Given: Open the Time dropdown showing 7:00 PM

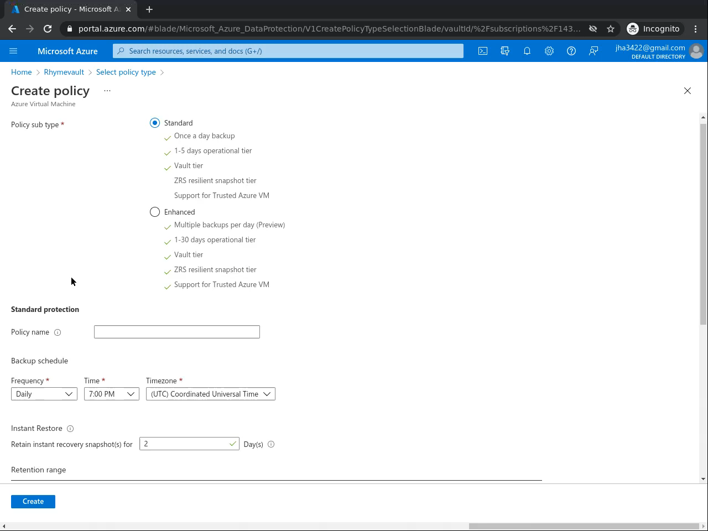Looking at the screenshot, I should click(112, 394).
